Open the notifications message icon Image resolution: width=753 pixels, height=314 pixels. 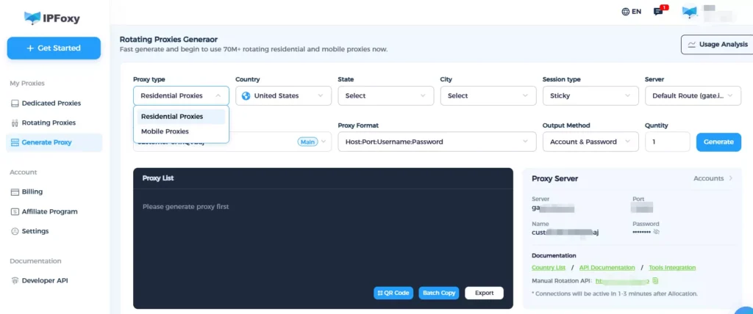pyautogui.click(x=658, y=12)
